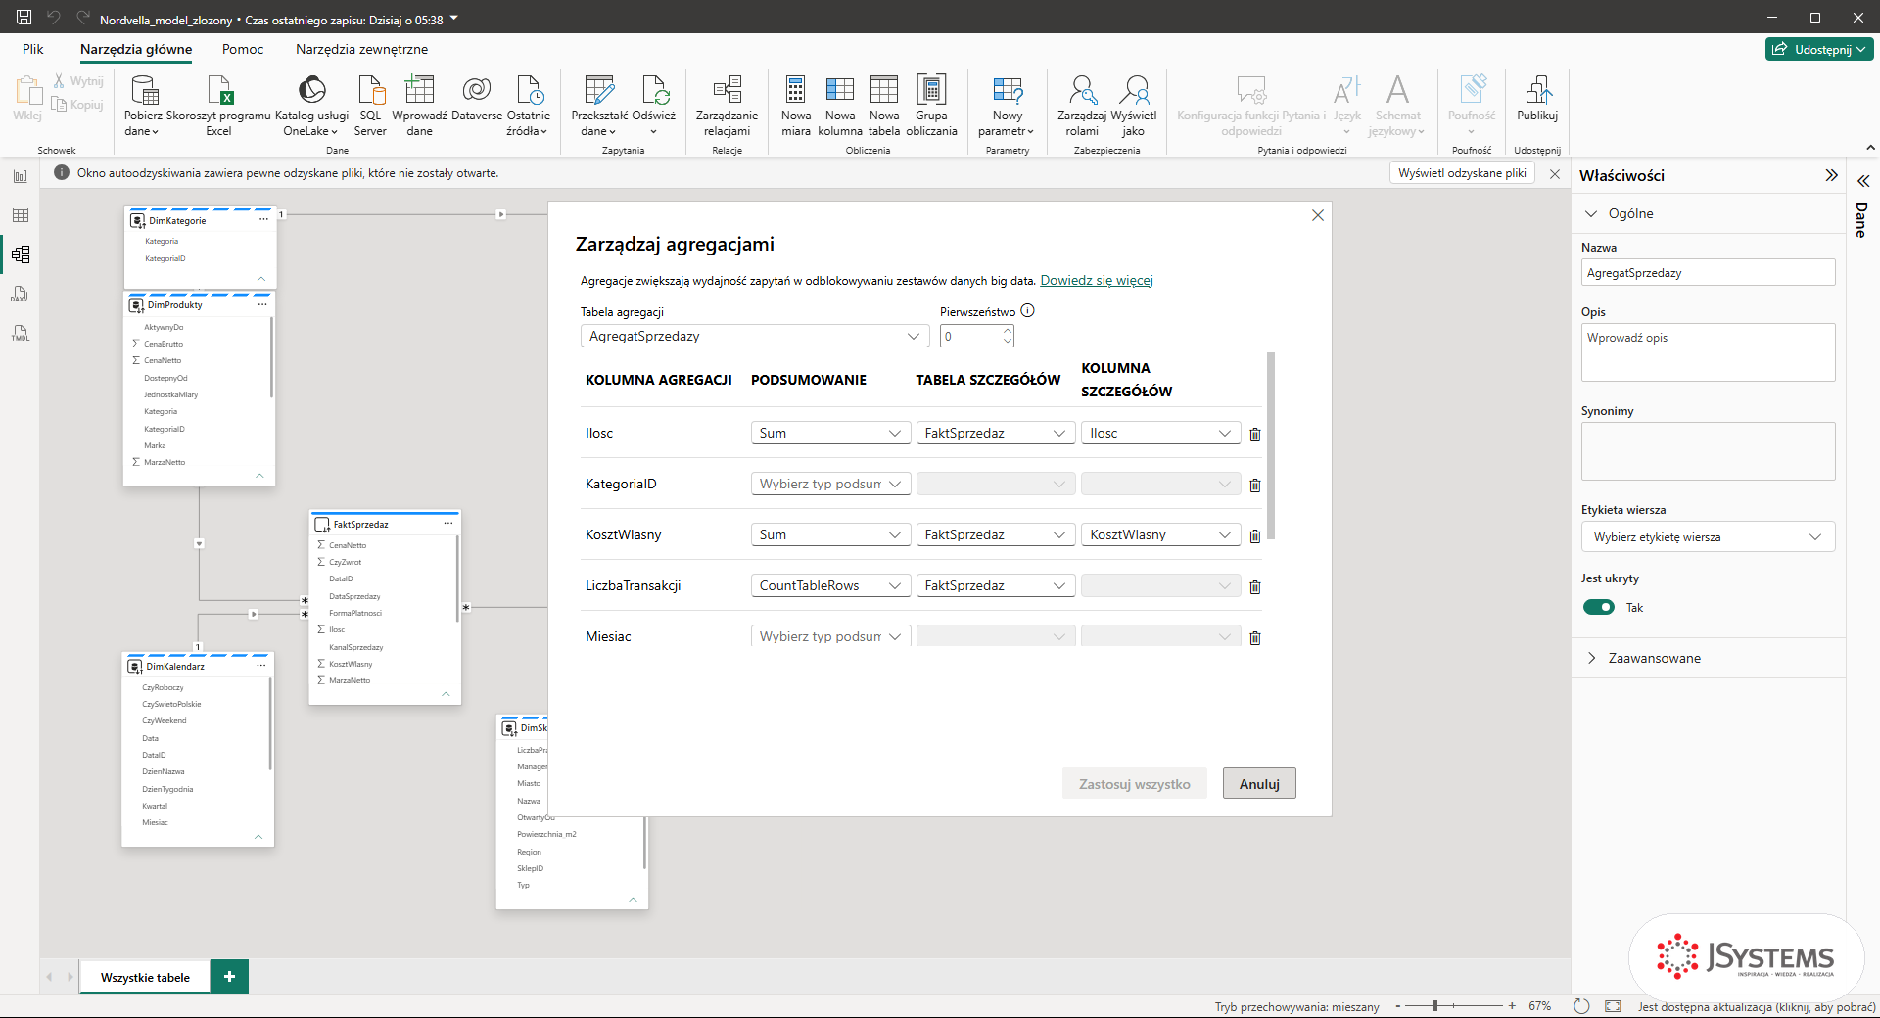This screenshot has height=1018, width=1880.
Task: Click dialog vertical scrollbar
Action: (x=1271, y=445)
